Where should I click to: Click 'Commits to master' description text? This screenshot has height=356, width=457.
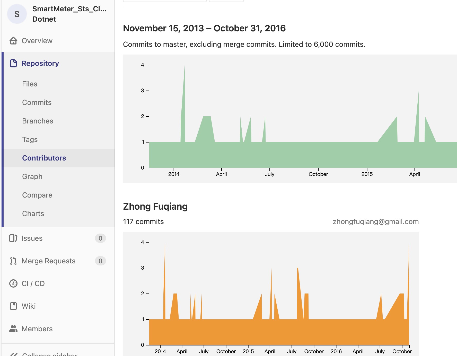coord(244,44)
